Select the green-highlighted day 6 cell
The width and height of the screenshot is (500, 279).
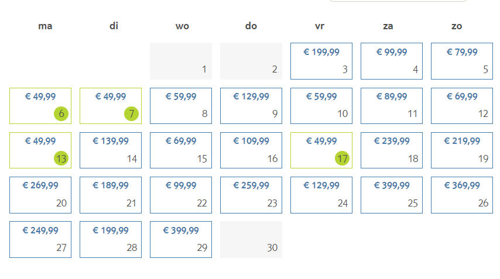click(40, 106)
